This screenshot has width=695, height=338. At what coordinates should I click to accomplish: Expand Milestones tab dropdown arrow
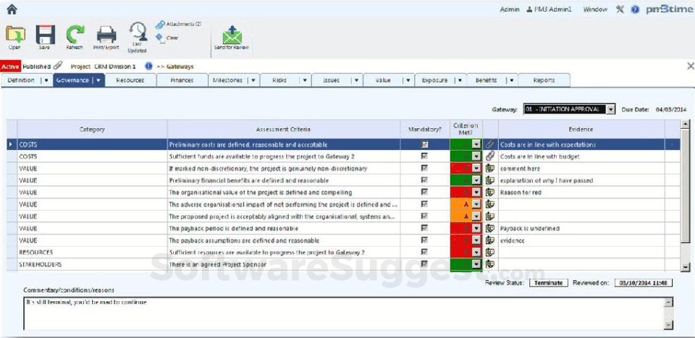point(253,80)
